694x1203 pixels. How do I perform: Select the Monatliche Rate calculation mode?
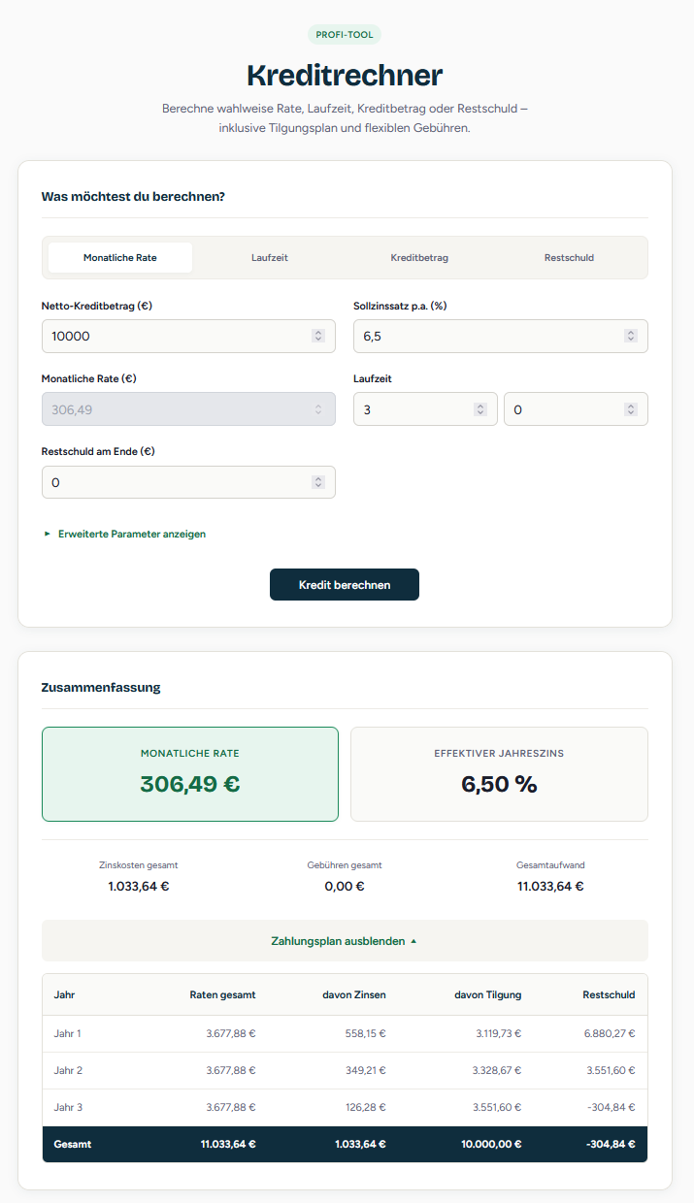click(x=120, y=258)
